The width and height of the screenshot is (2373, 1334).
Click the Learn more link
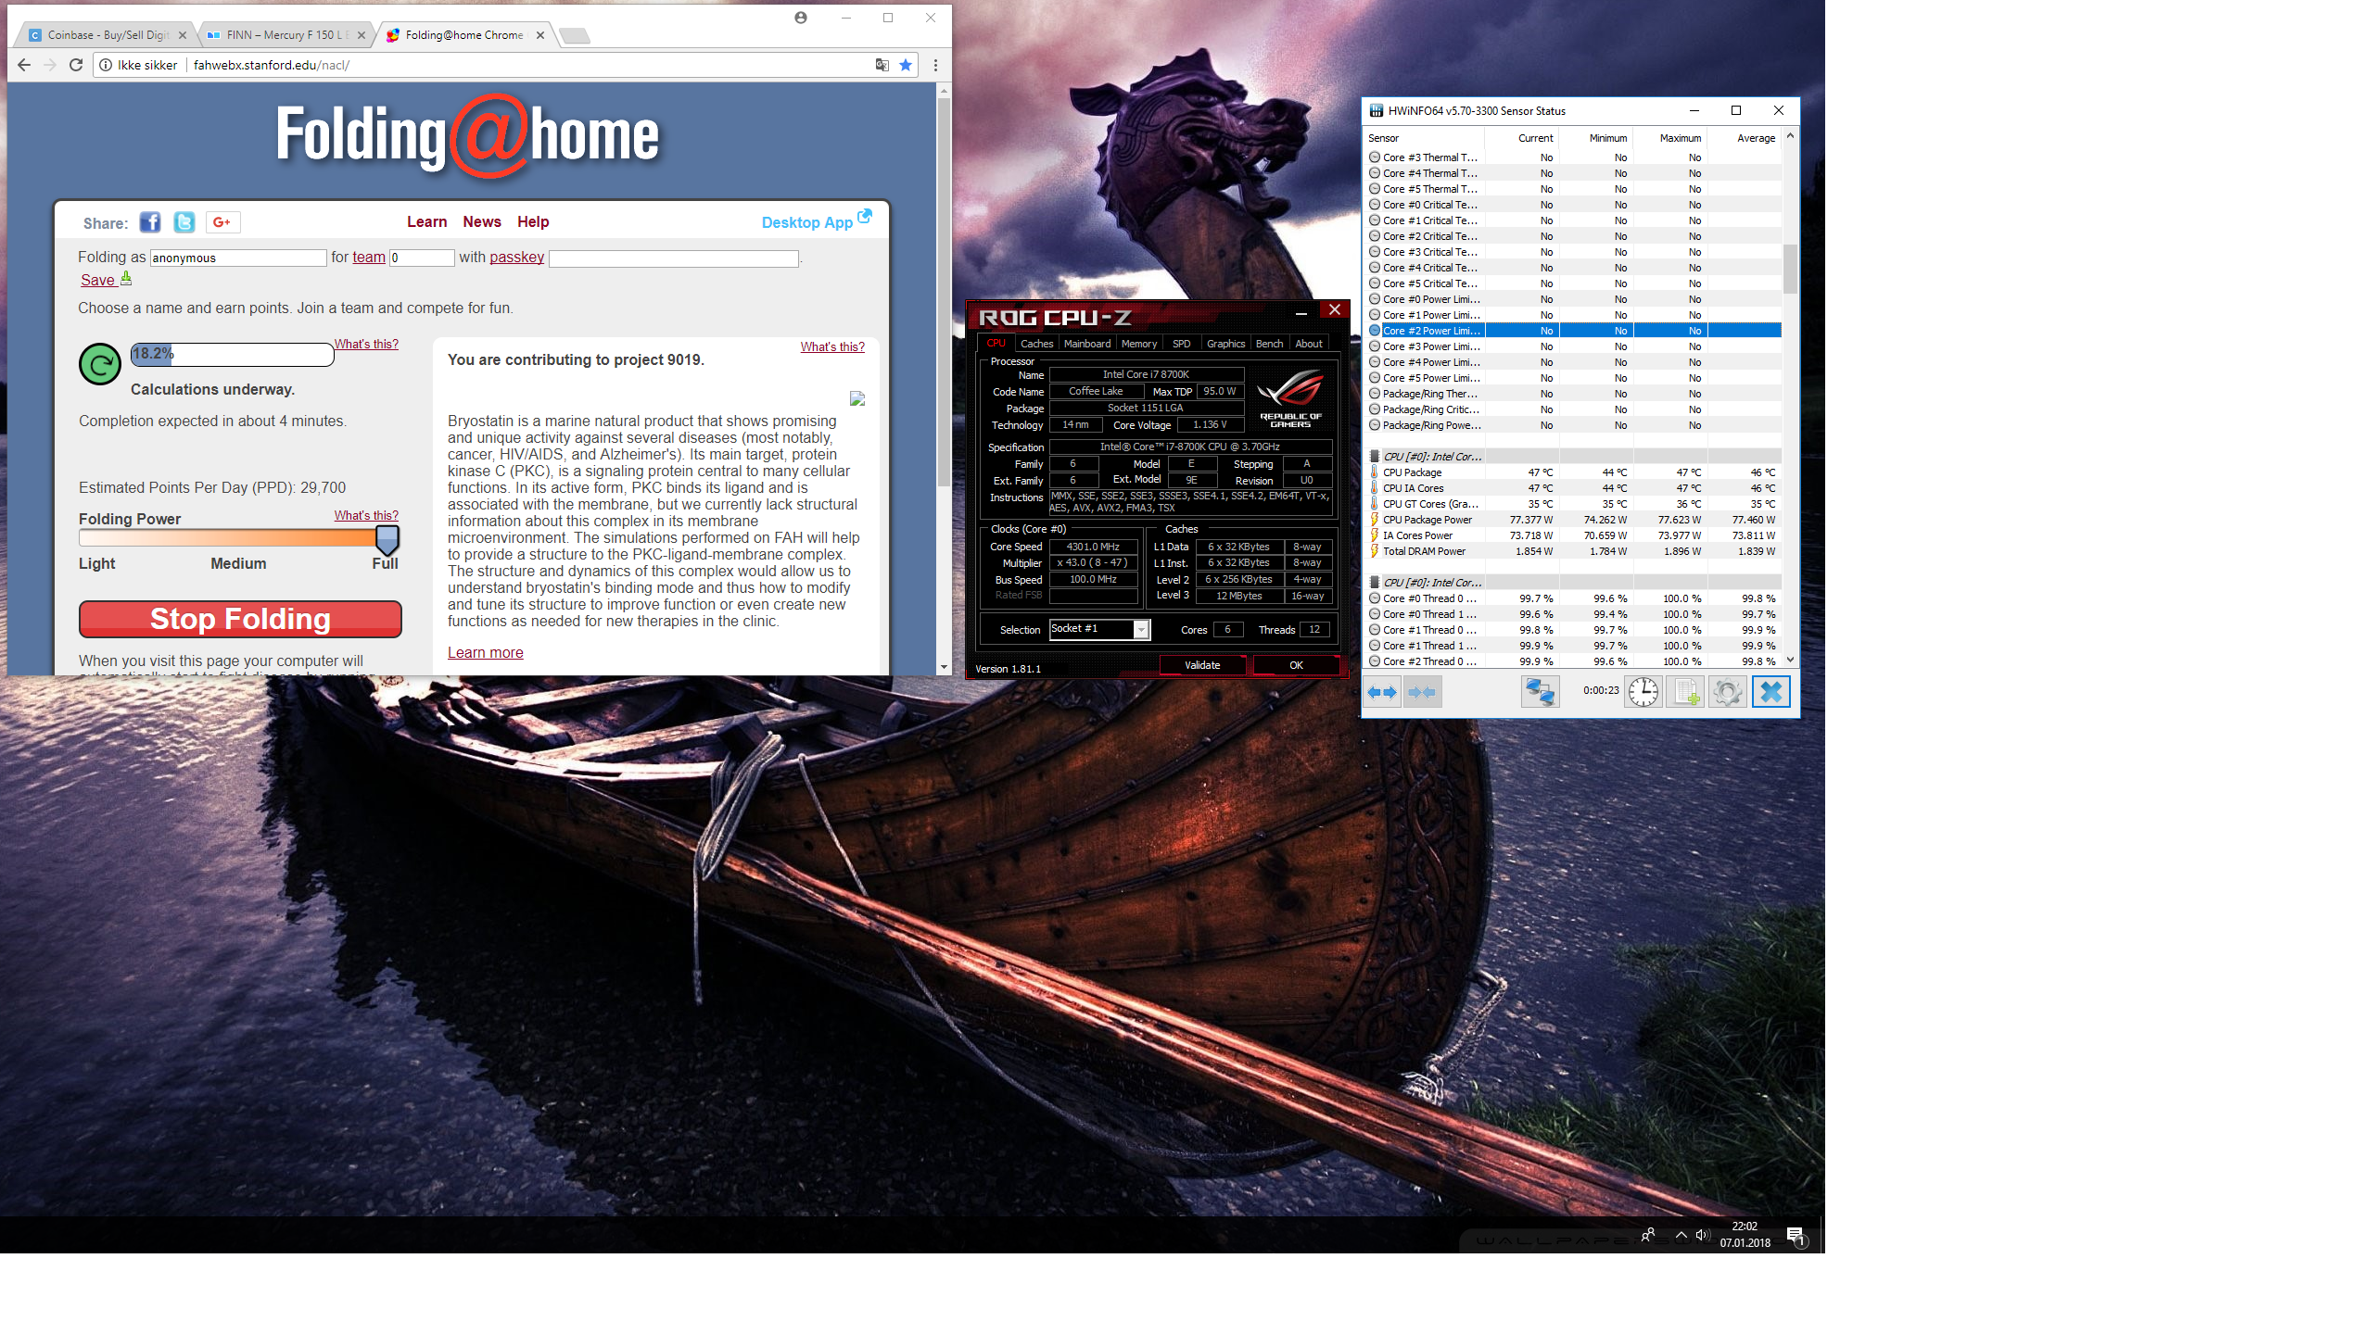point(486,652)
